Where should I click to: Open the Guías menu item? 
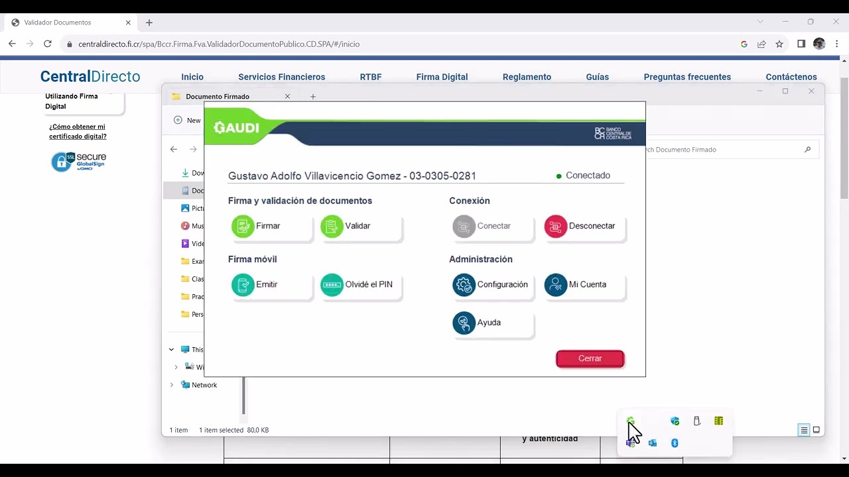coord(598,77)
